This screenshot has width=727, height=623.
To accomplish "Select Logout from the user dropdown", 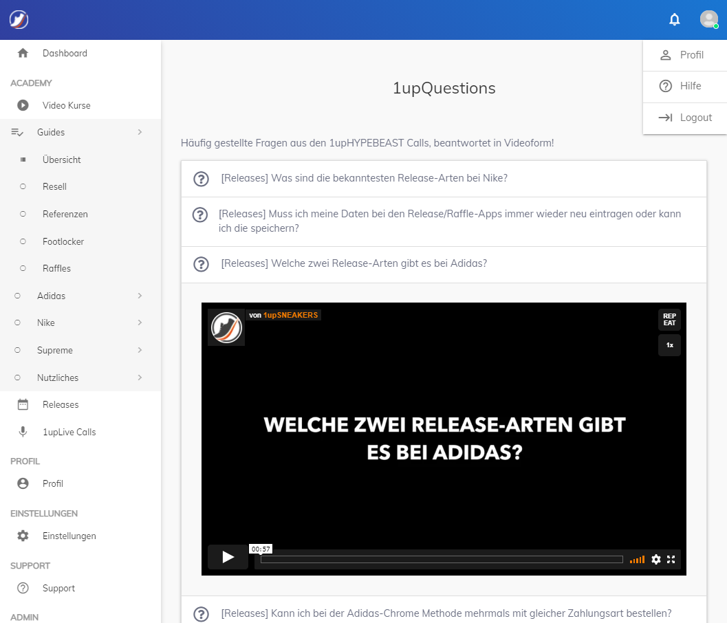I will point(685,118).
